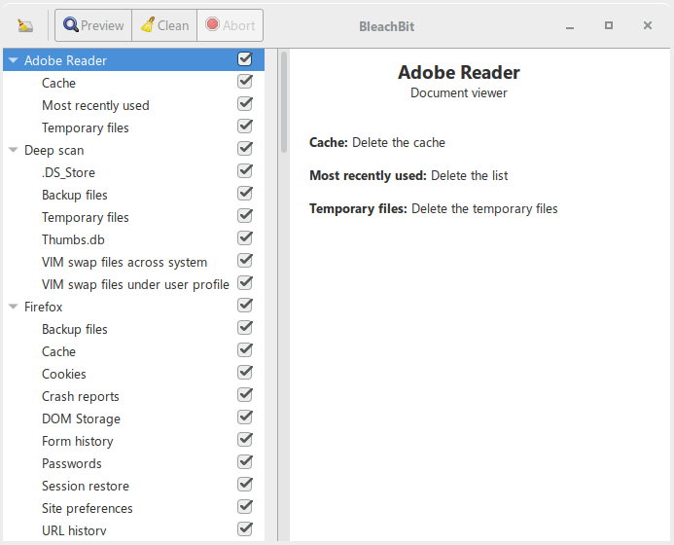Click the Preview magnifier button
The width and height of the screenshot is (674, 545).
click(x=93, y=25)
